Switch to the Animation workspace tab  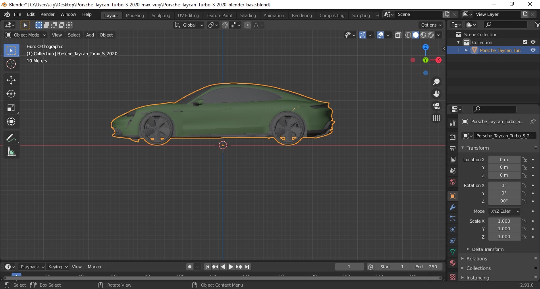click(274, 15)
